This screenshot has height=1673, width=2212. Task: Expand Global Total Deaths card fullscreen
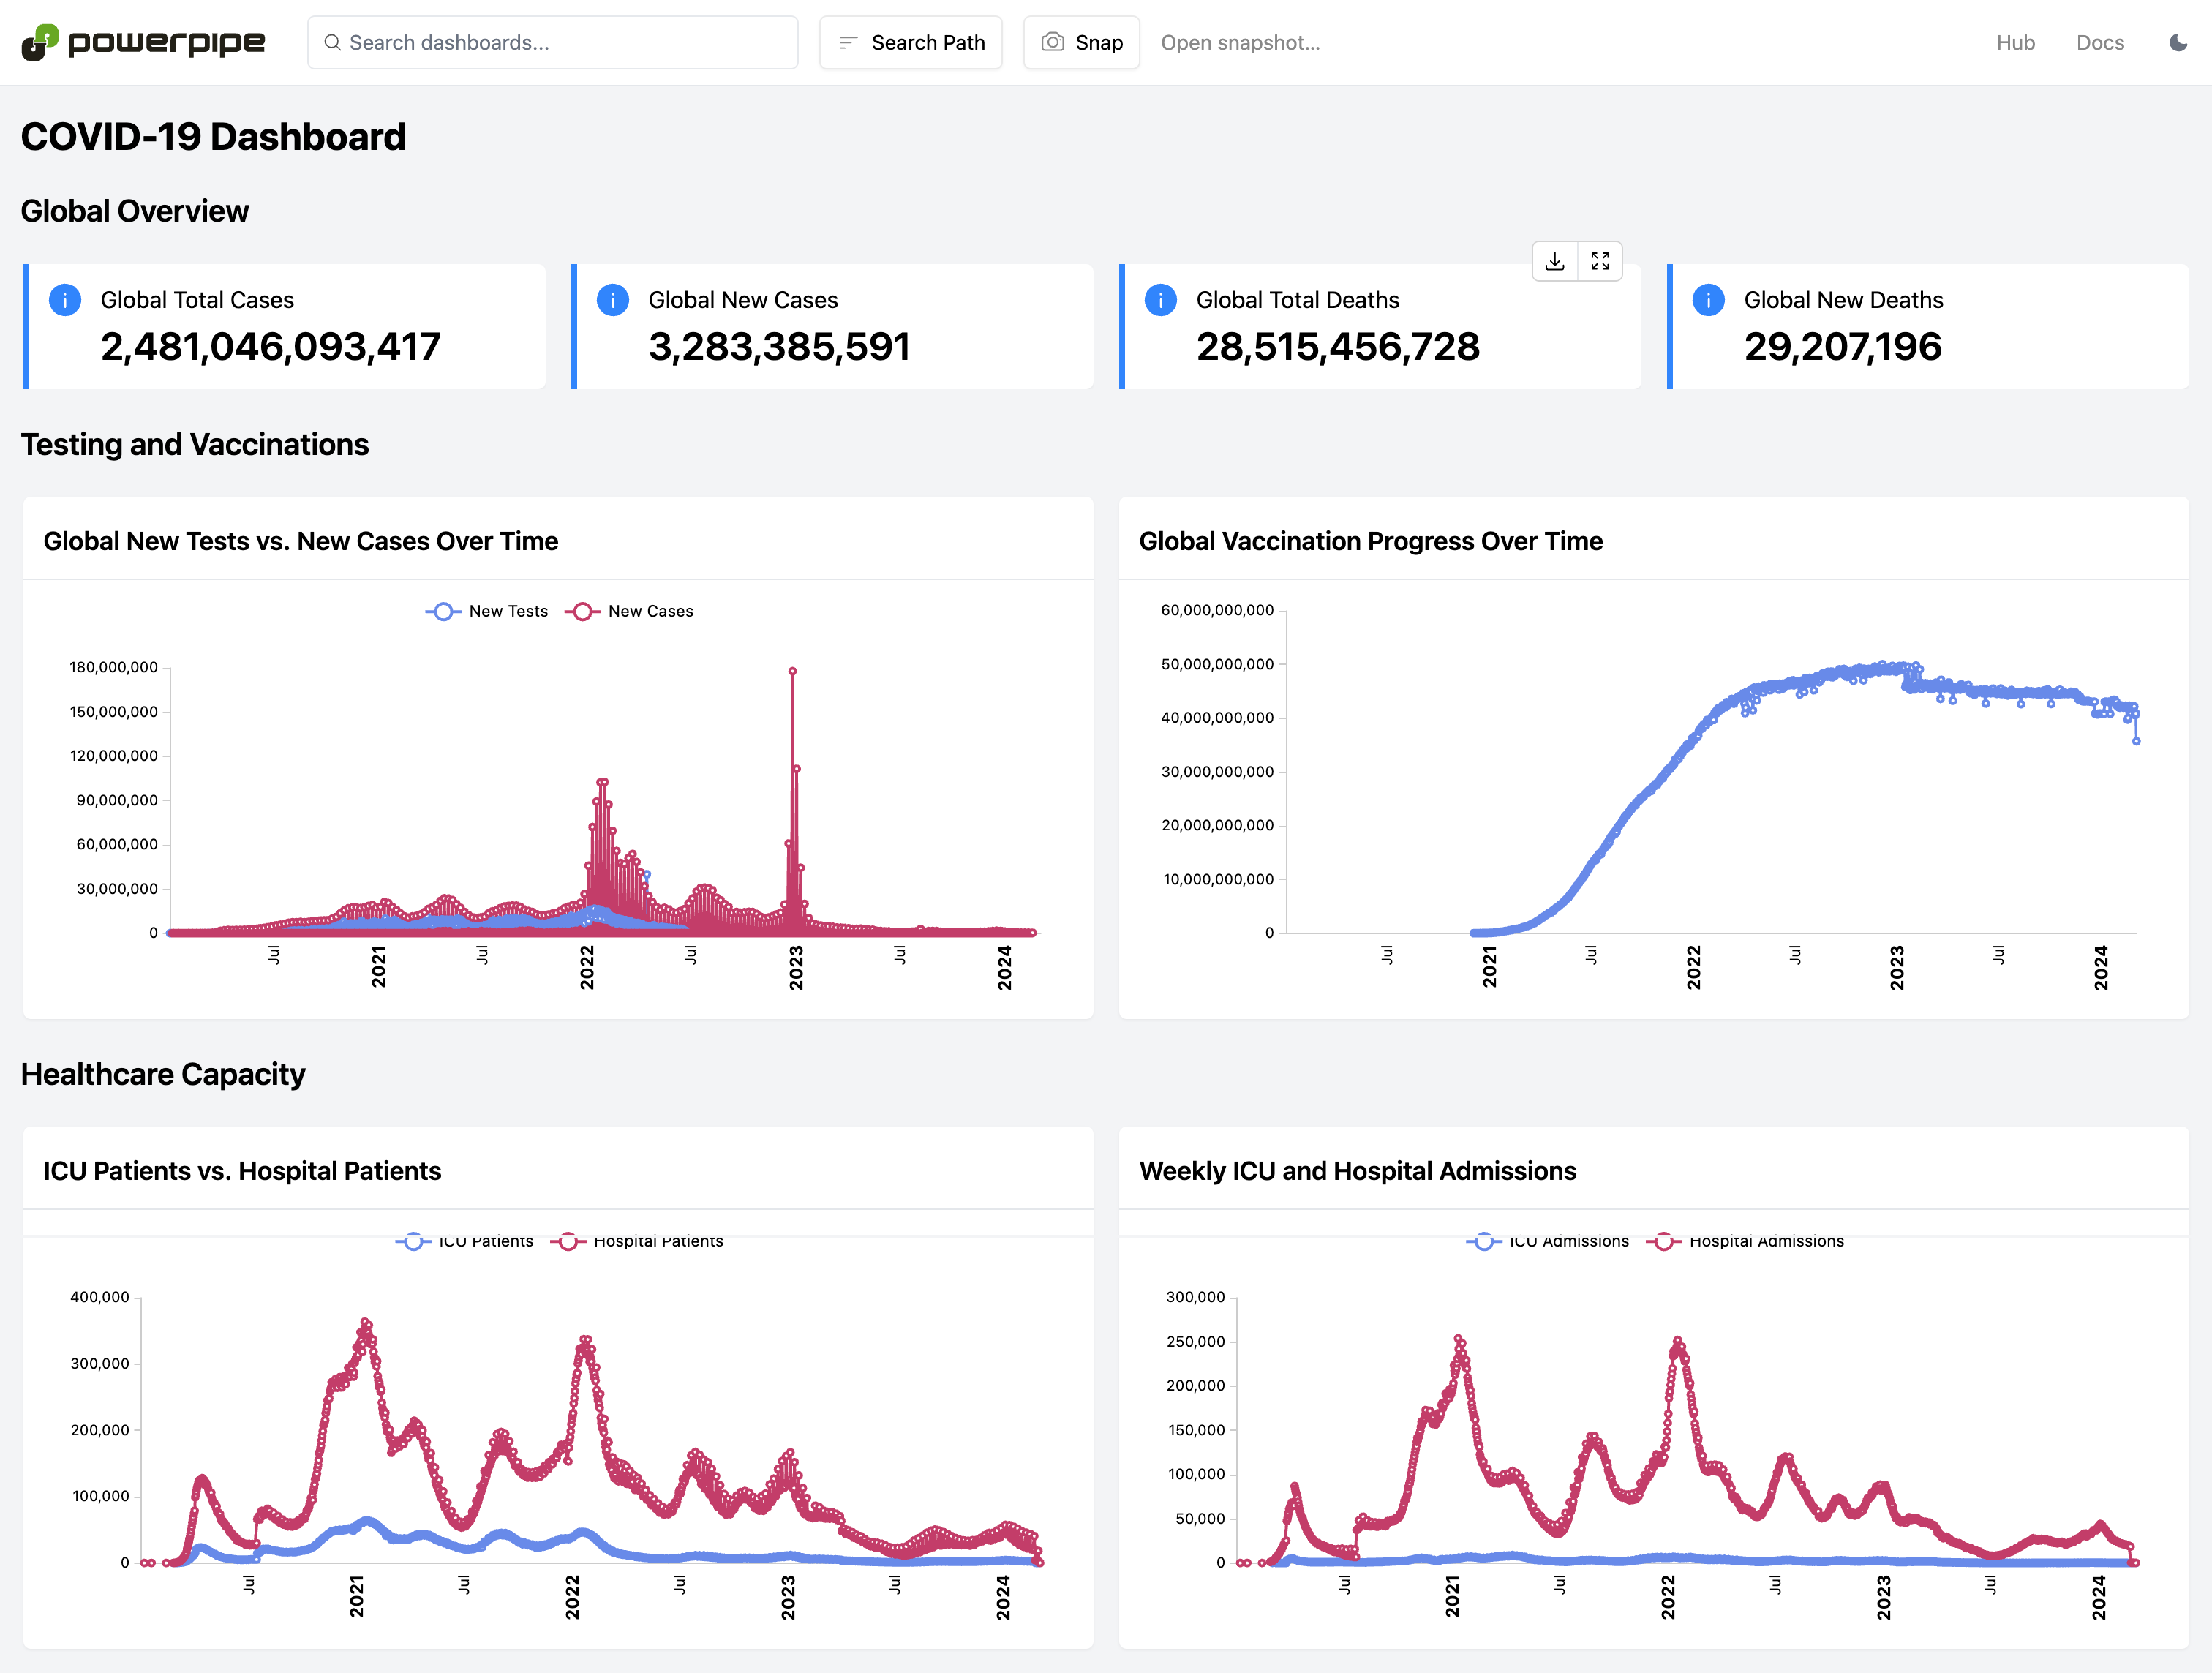click(x=1600, y=261)
